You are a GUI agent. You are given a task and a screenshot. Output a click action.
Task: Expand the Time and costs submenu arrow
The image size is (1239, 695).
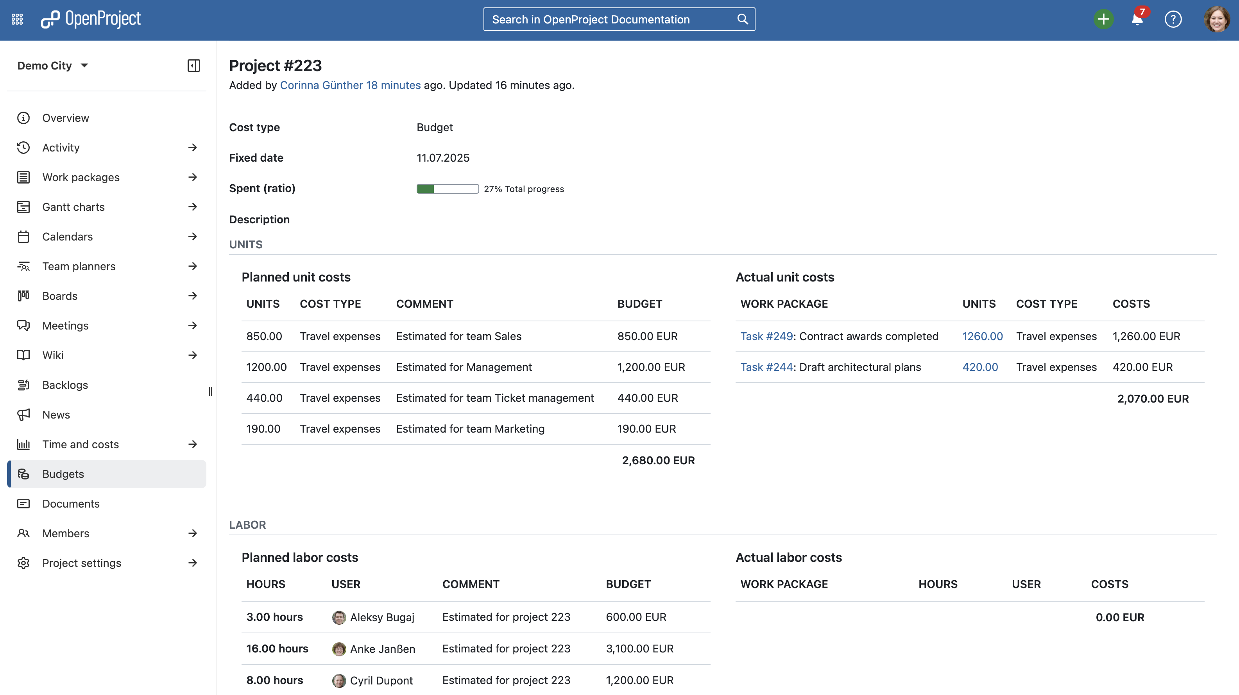tap(192, 444)
